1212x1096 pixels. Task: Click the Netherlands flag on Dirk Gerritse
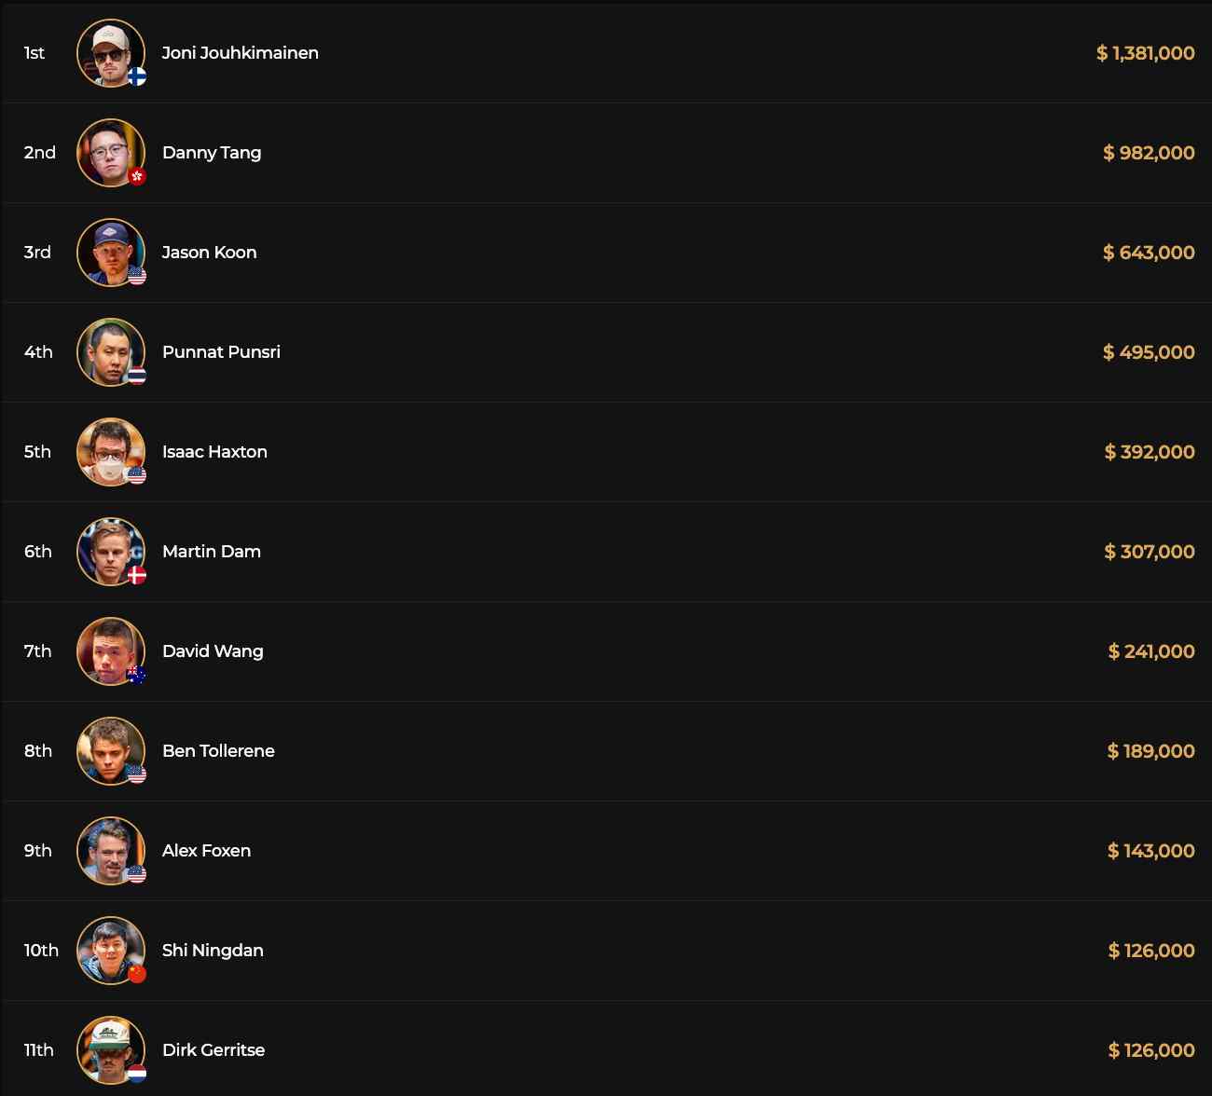(x=137, y=1074)
